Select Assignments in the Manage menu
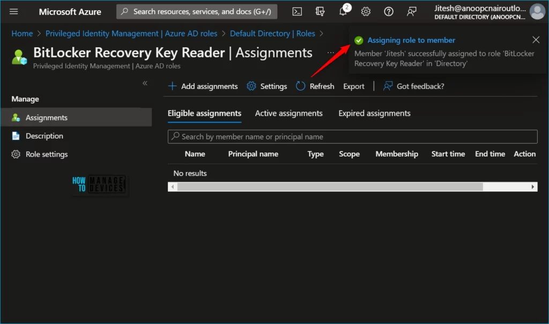Viewport: 549px width, 324px height. point(76,117)
